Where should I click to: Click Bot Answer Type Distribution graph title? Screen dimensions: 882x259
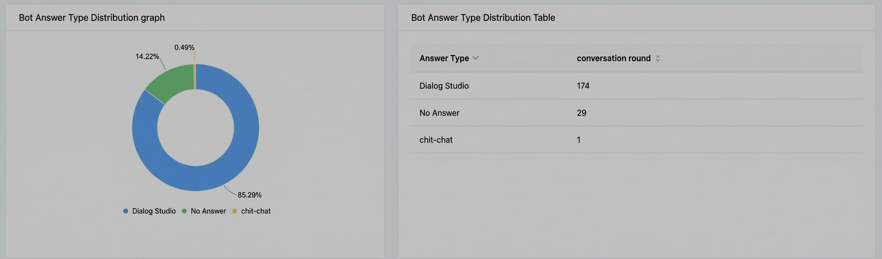tap(92, 18)
